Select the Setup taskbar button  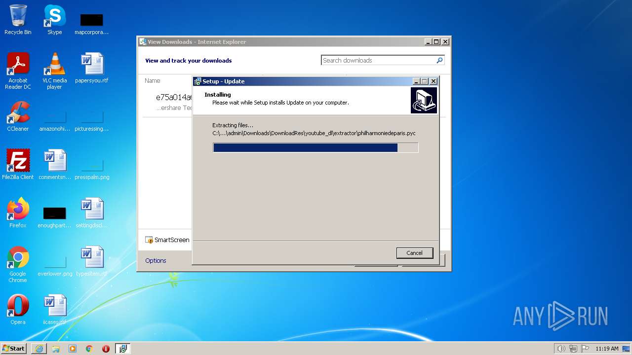coord(123,349)
